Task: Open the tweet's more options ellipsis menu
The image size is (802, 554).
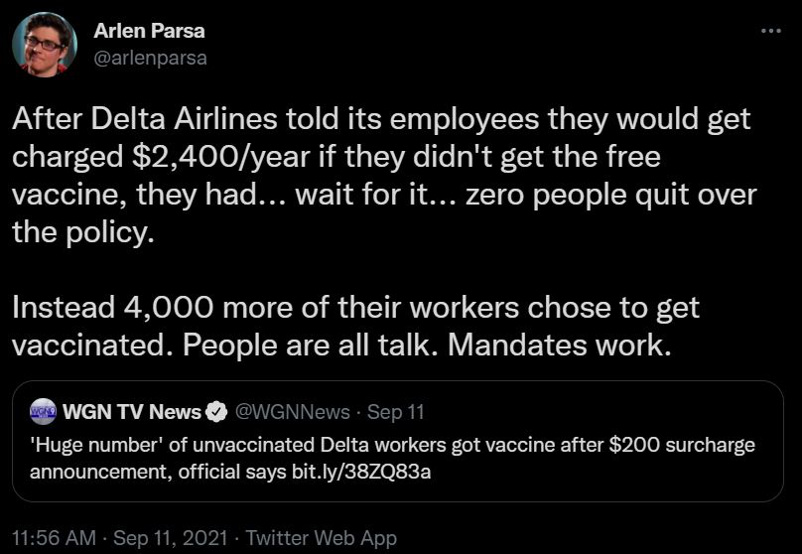Action: [770, 32]
